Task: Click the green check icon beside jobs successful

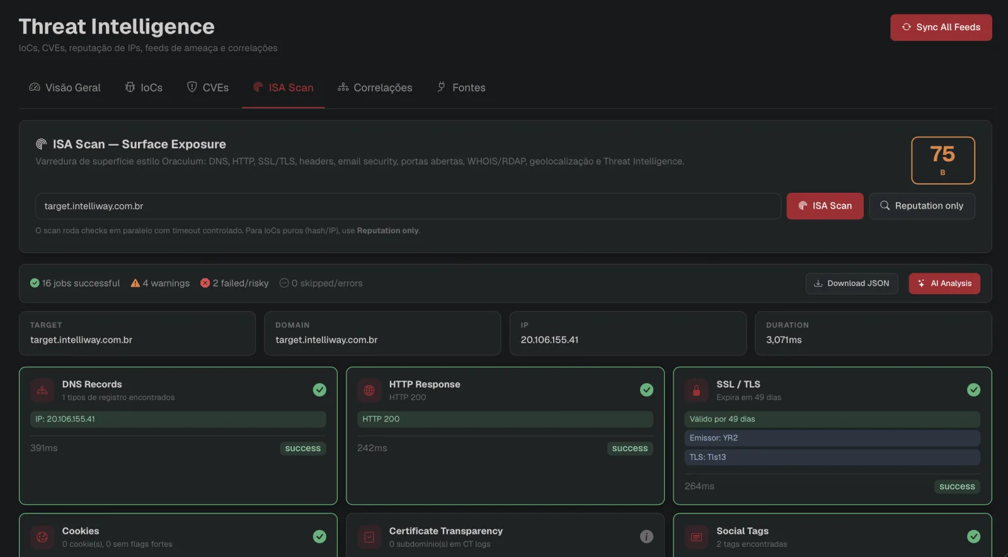Action: click(35, 283)
